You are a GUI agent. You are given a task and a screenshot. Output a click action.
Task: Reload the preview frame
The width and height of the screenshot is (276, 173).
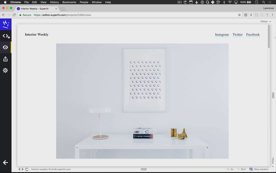point(27,169)
